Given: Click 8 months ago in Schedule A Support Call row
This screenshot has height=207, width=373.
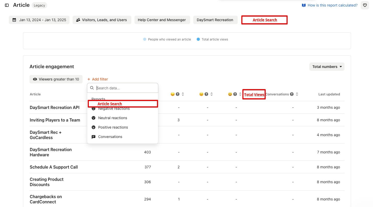Looking at the screenshot, I should pyautogui.click(x=329, y=167).
